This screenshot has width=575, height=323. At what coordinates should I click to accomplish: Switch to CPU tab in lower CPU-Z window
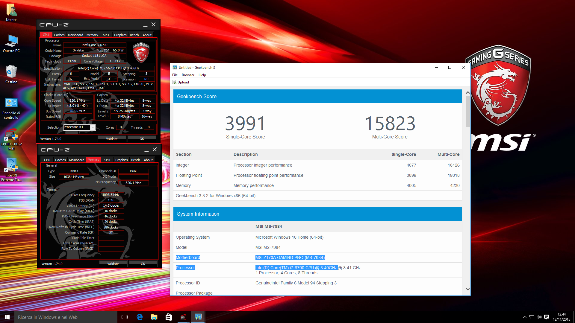(x=47, y=160)
